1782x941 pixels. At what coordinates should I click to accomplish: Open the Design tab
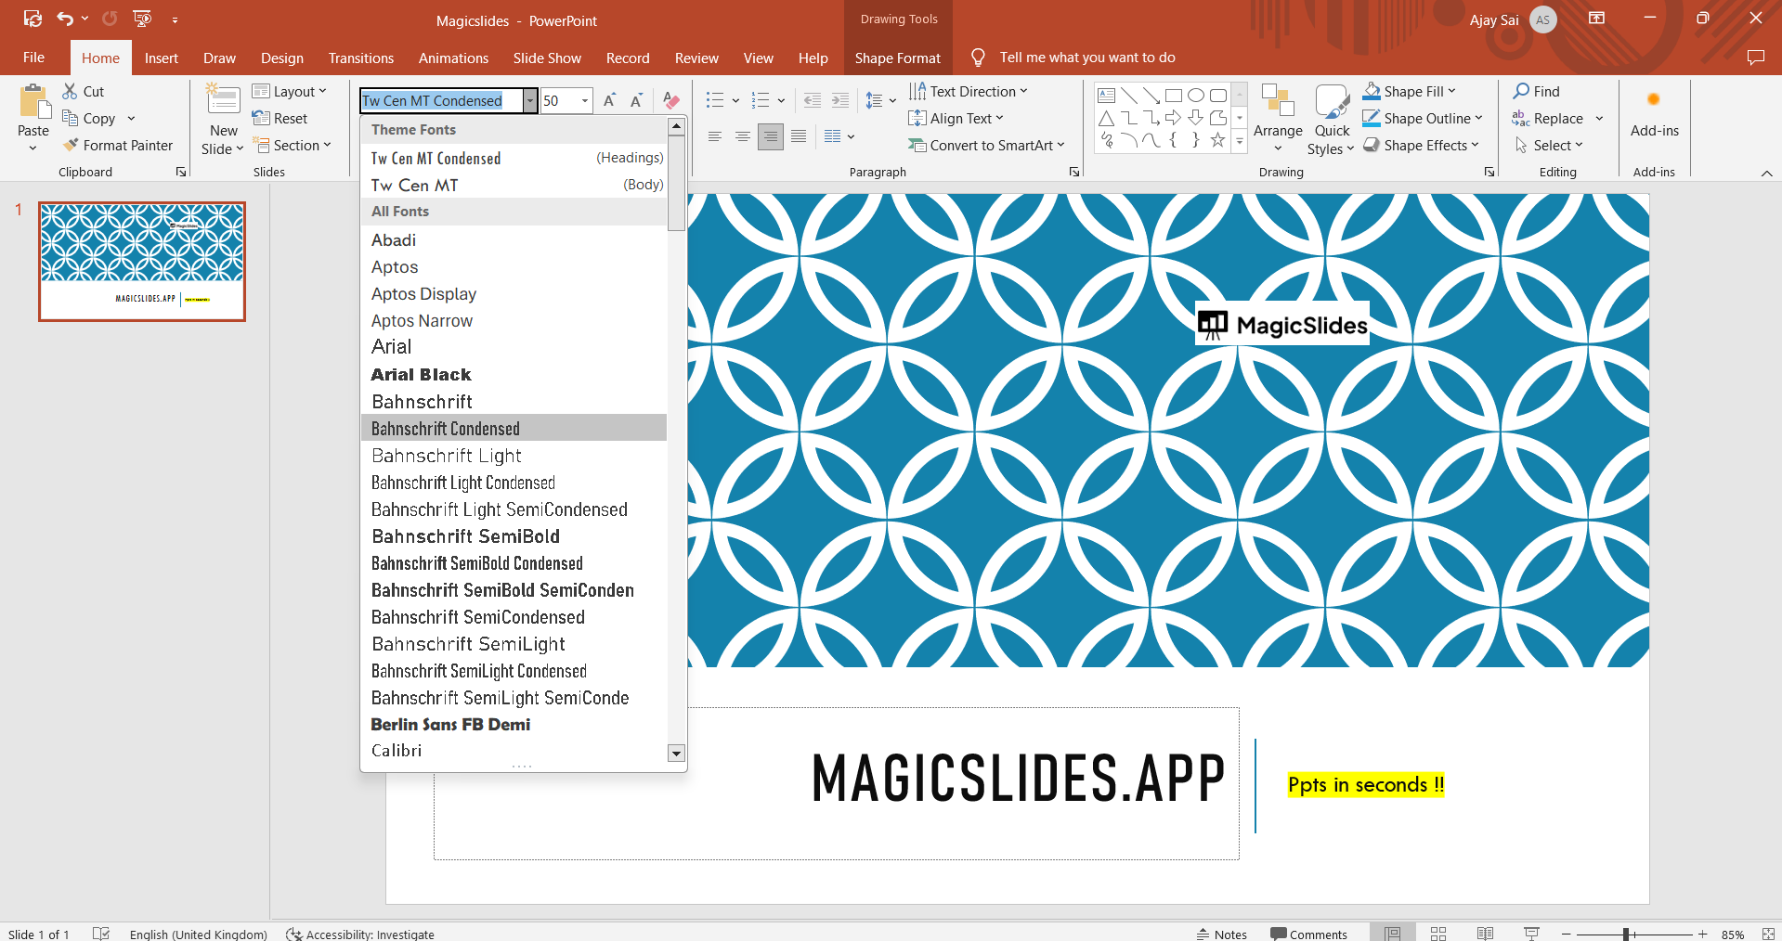pyautogui.click(x=281, y=58)
